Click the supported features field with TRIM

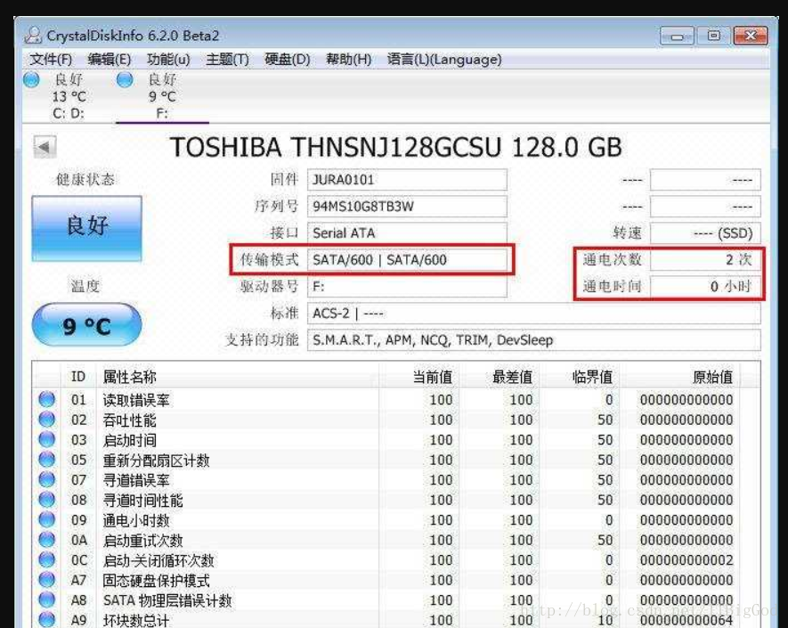[533, 340]
